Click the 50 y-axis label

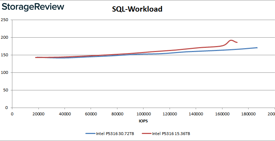pyautogui.click(x=5, y=90)
